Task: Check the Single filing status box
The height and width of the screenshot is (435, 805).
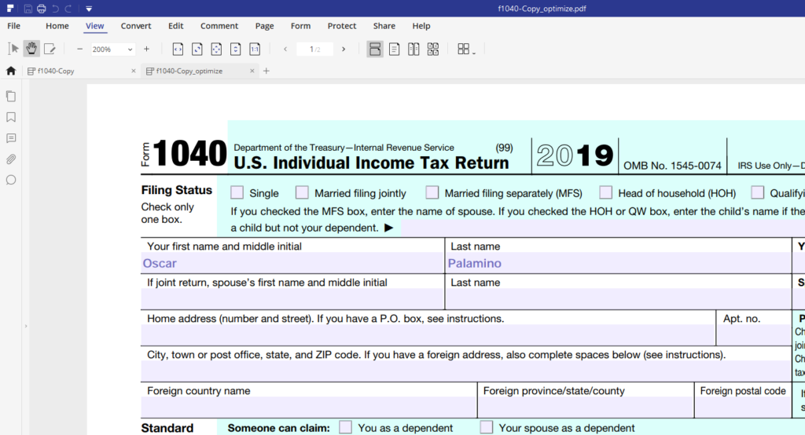Action: [x=237, y=192]
